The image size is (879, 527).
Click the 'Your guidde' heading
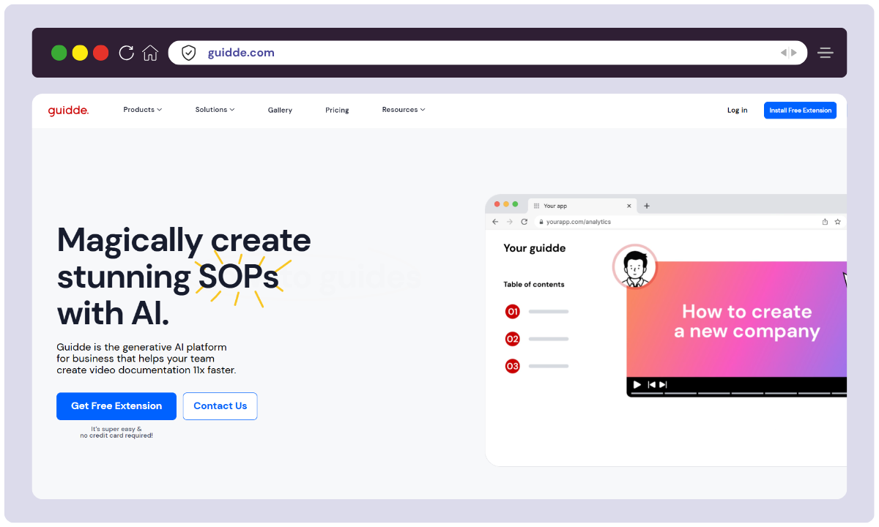pyautogui.click(x=535, y=248)
